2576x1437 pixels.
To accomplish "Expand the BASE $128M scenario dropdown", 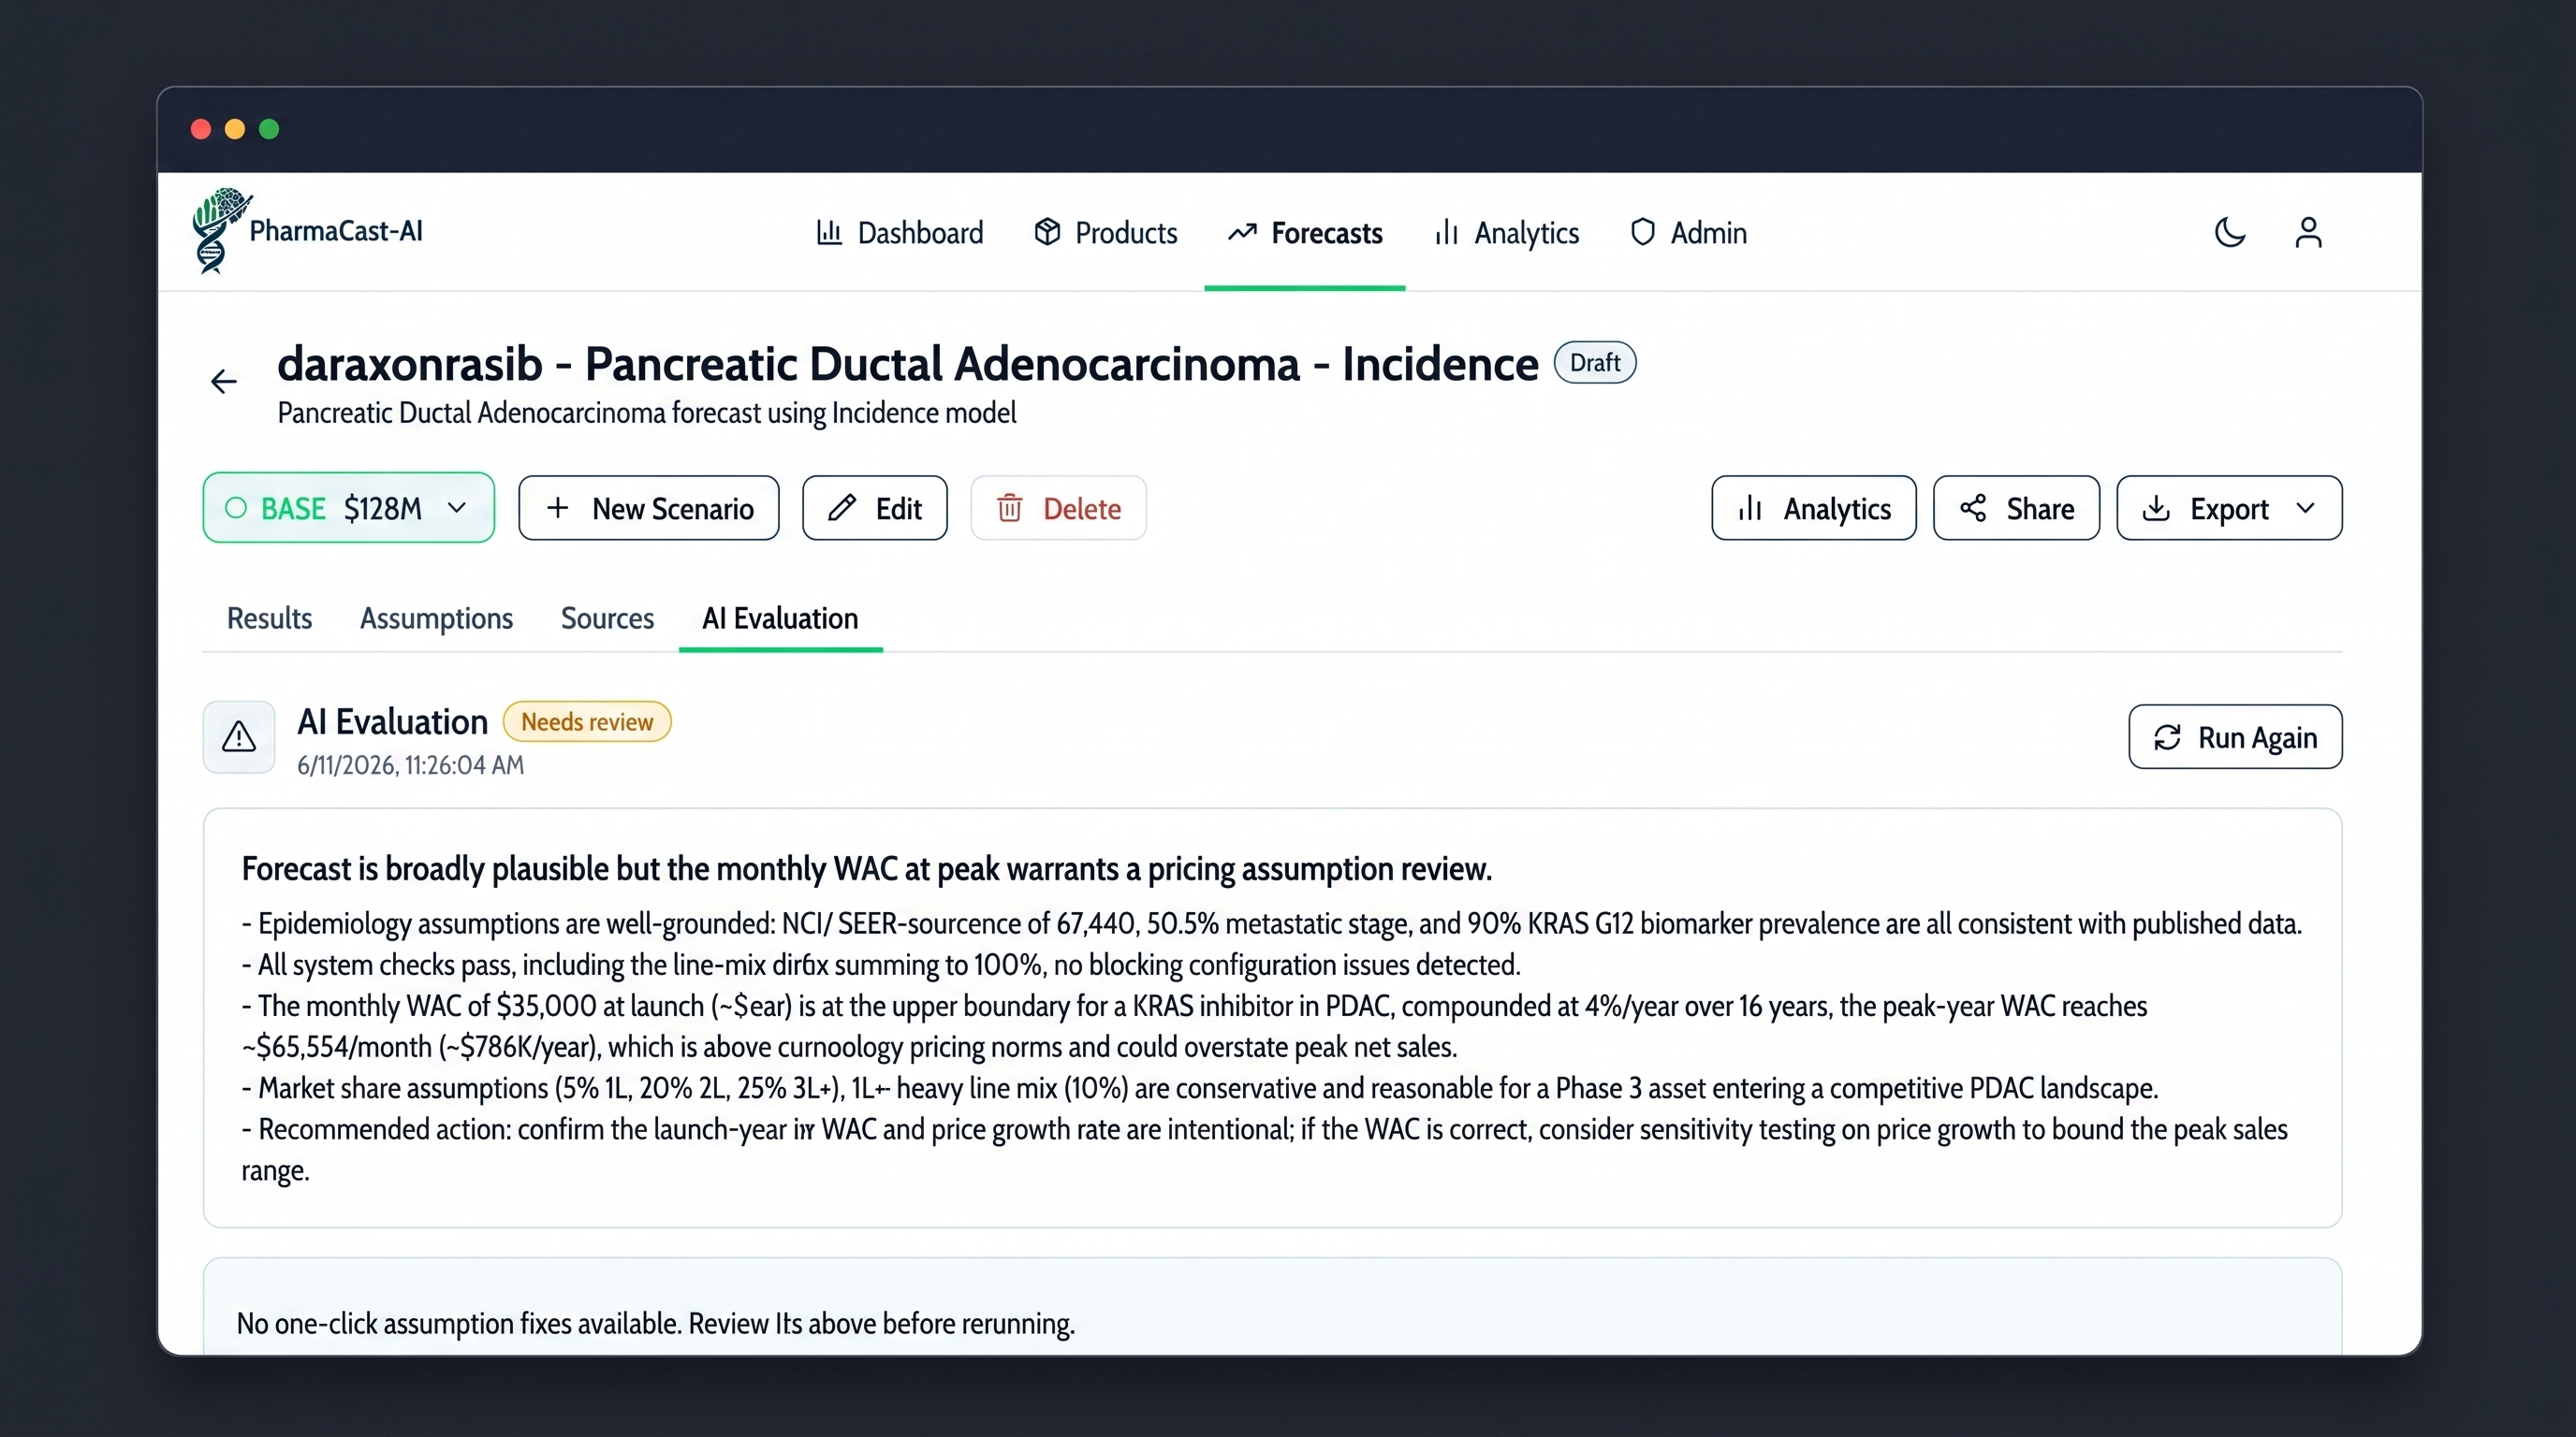I will point(349,508).
